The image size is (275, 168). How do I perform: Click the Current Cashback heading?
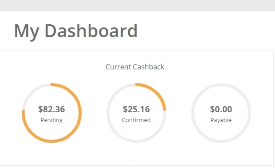(135, 67)
